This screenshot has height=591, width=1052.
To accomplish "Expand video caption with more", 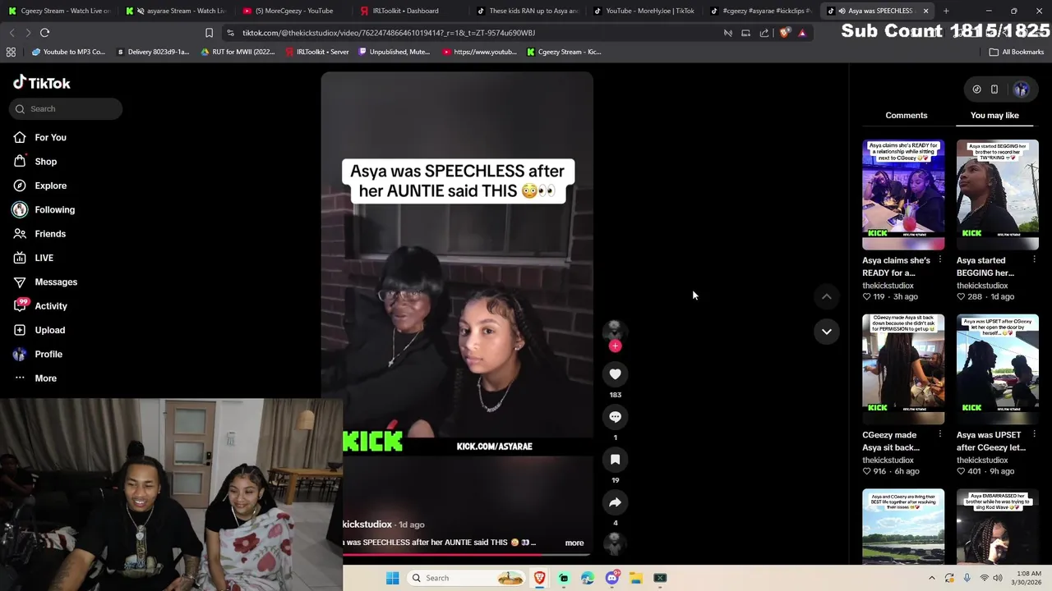I will click(574, 543).
